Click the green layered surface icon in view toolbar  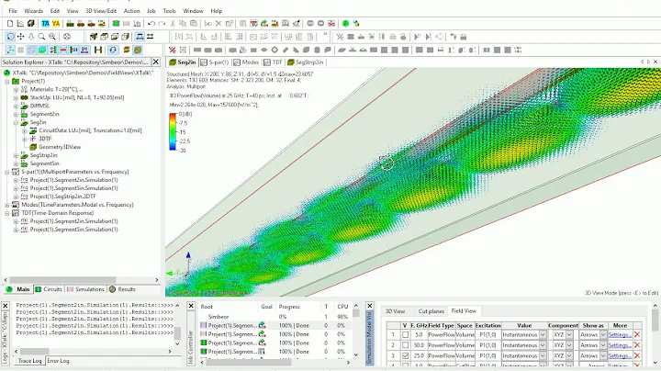pyautogui.click(x=42, y=50)
